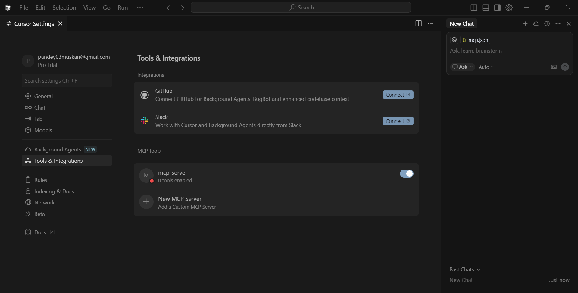Connect the Slack integration
The width and height of the screenshot is (578, 293).
coord(398,121)
